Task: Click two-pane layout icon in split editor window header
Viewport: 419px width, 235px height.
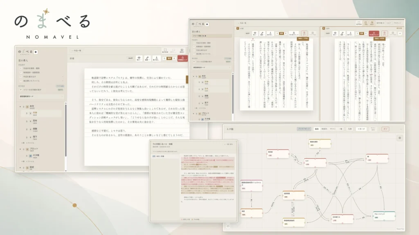Action: pyautogui.click(x=365, y=23)
